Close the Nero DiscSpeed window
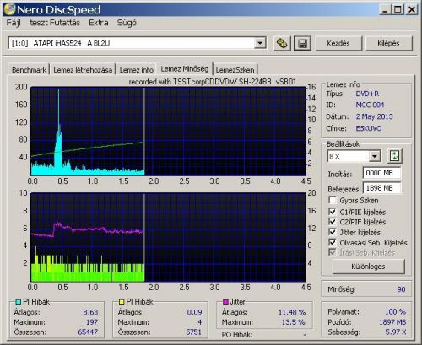This screenshot has height=345, width=422. pos(412,10)
